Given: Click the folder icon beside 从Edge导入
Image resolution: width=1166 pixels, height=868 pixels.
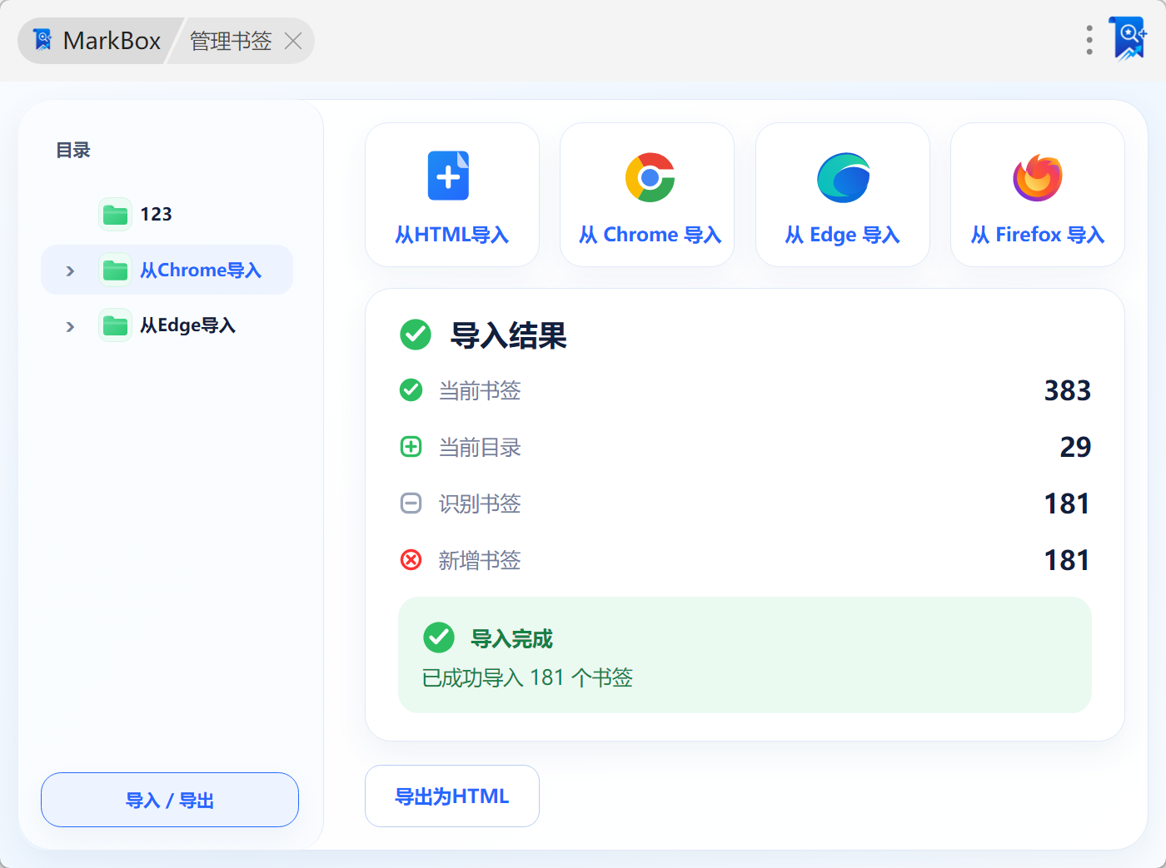Looking at the screenshot, I should [x=115, y=326].
